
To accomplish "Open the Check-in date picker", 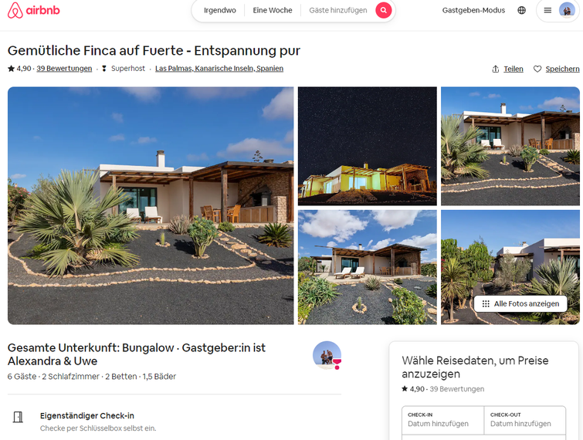I will point(442,420).
